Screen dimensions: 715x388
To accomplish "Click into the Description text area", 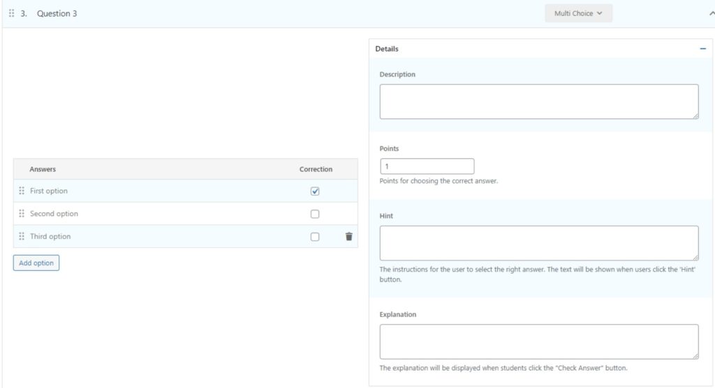I will 538,102.
